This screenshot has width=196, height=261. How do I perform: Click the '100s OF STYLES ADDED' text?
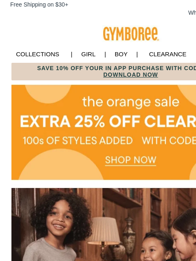(78, 140)
